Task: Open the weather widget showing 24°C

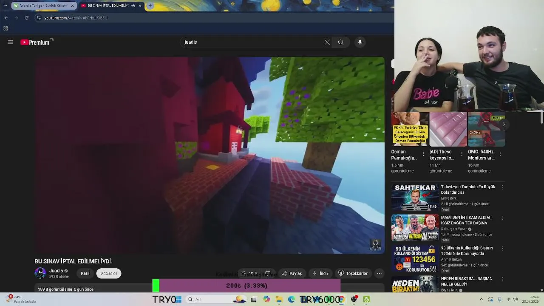Action: (x=21, y=299)
